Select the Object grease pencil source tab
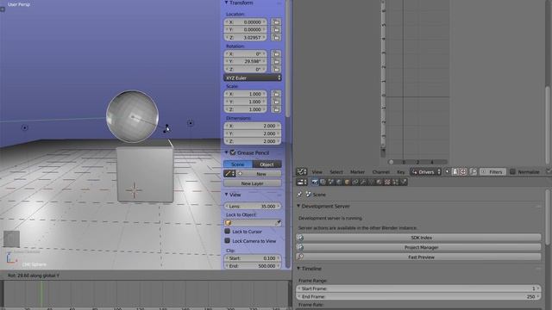Screen dimensions: 552x310 pos(267,164)
